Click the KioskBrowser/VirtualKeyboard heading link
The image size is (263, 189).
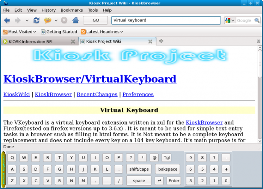click(x=90, y=79)
